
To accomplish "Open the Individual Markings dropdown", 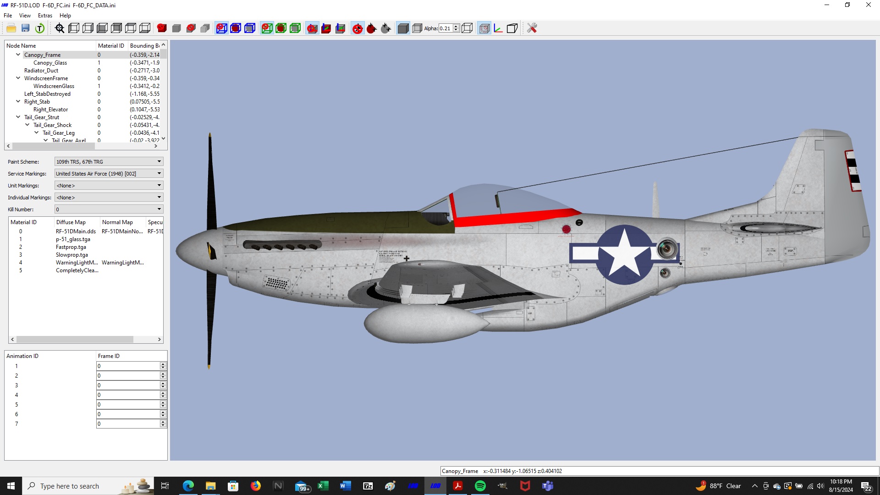I will [109, 198].
